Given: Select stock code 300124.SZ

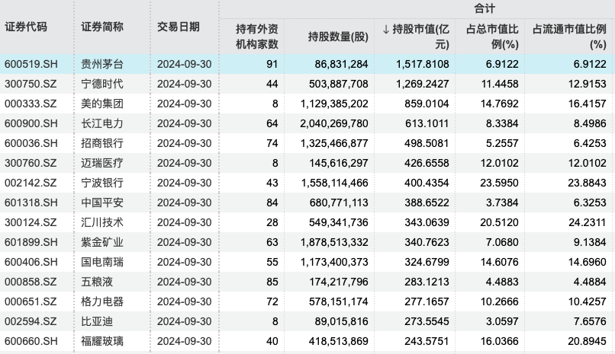Looking at the screenshot, I should pos(31,222).
